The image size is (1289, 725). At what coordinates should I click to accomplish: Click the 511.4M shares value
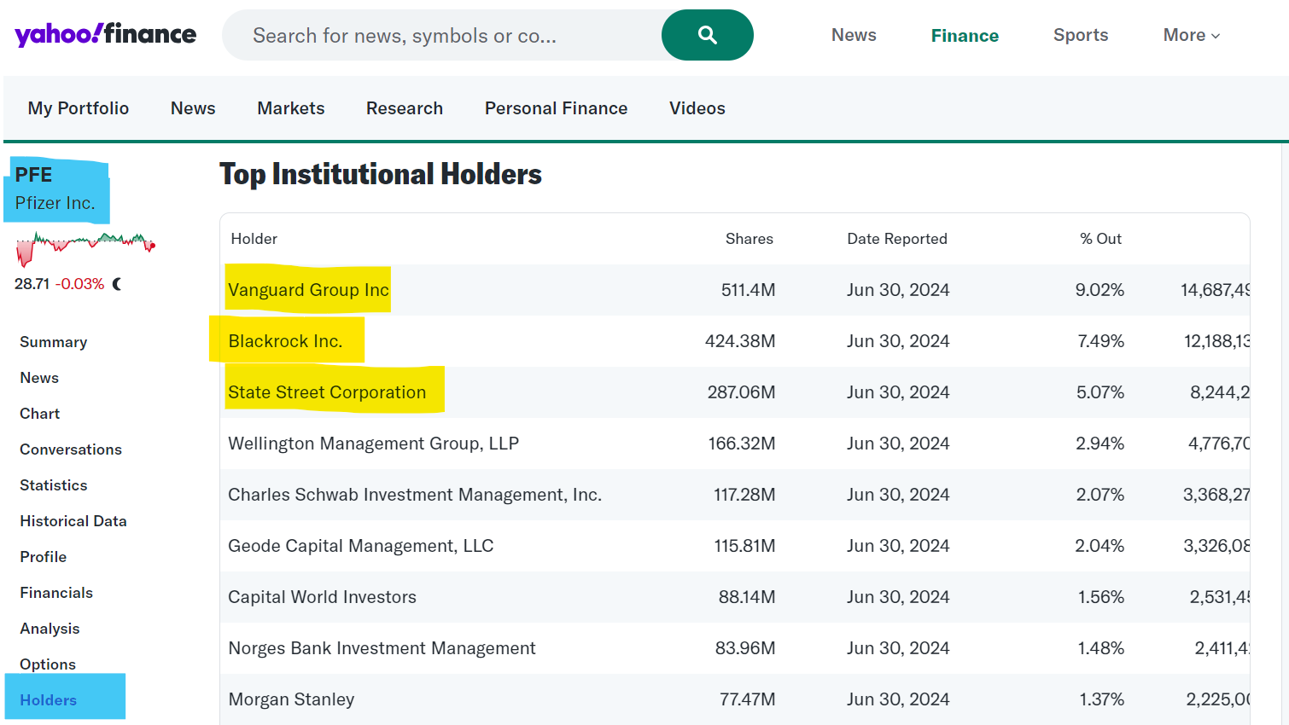(x=748, y=290)
